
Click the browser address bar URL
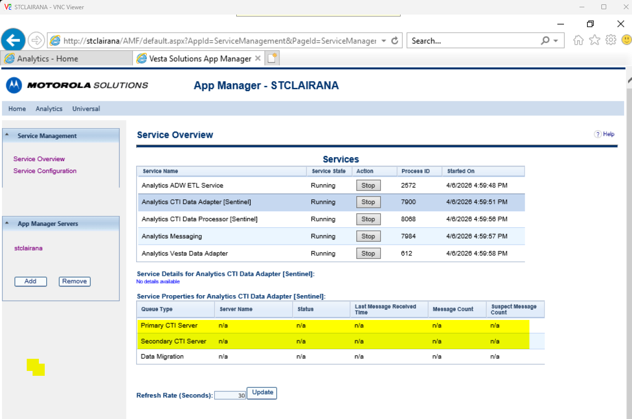pyautogui.click(x=219, y=41)
